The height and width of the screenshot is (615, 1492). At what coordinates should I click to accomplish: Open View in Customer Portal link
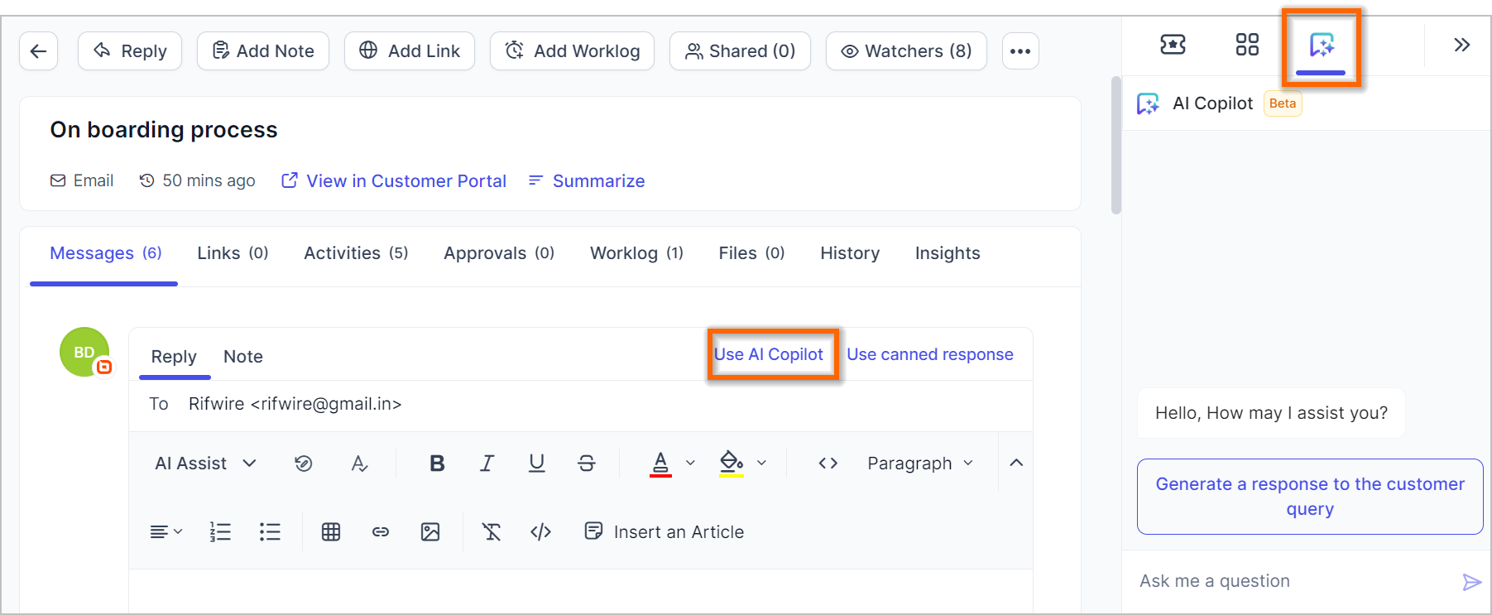coord(394,180)
